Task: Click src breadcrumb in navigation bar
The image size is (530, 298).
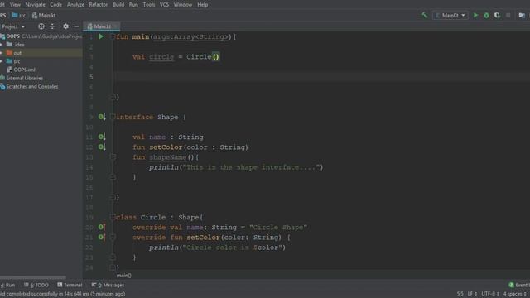Action: pos(19,15)
